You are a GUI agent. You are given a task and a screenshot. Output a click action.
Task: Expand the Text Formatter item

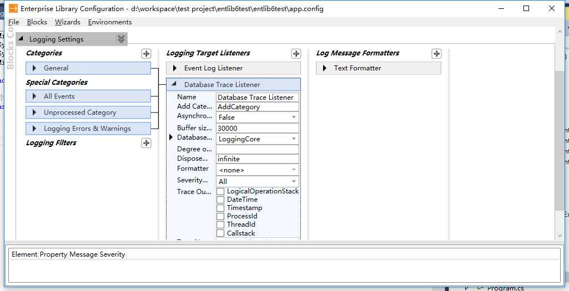[325, 68]
